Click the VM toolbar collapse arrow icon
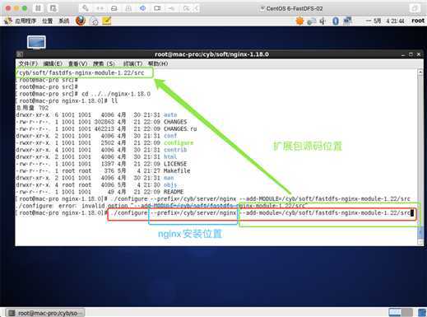The height and width of the screenshot is (317, 427). coord(197,8)
